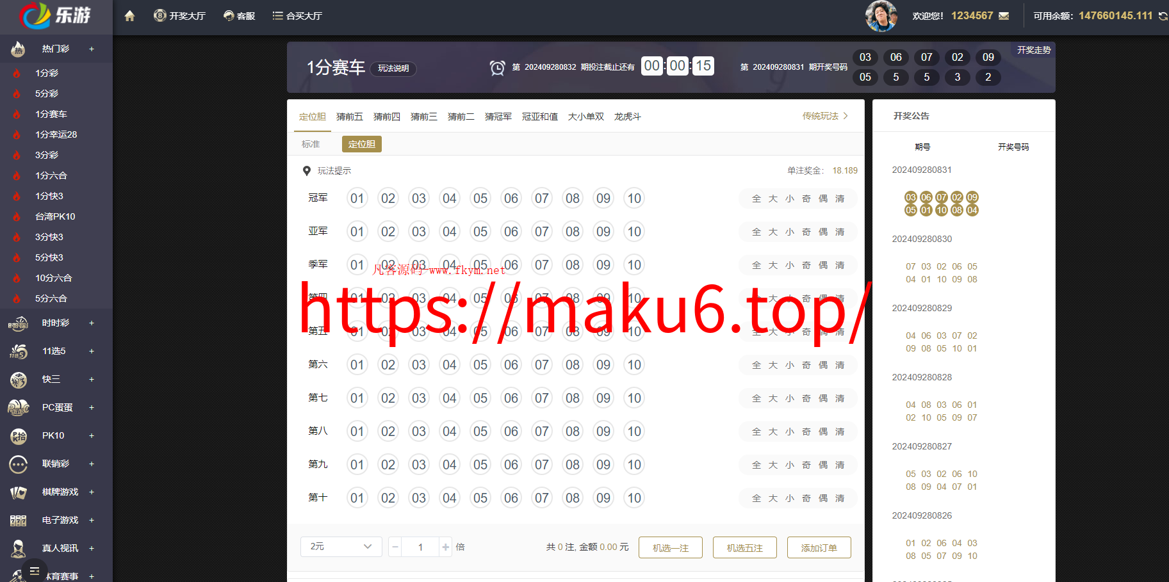
Task: Refresh the available balance
Action: 1163,16
